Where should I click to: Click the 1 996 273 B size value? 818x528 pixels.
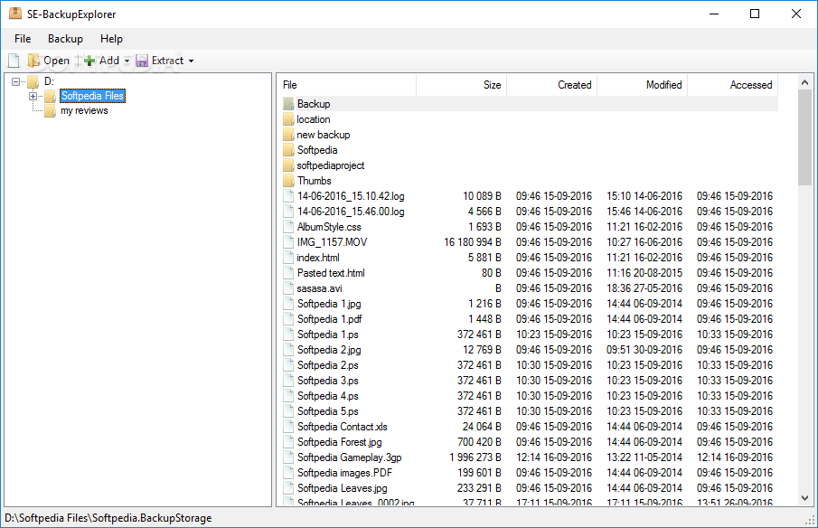(475, 457)
